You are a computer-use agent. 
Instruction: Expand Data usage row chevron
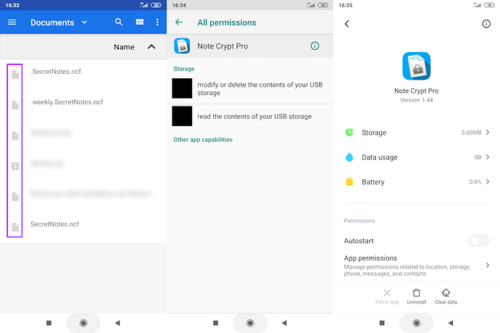click(488, 157)
